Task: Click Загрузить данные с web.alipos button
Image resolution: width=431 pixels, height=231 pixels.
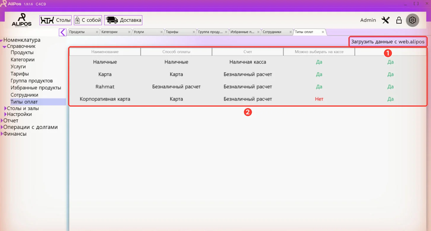Action: point(388,42)
